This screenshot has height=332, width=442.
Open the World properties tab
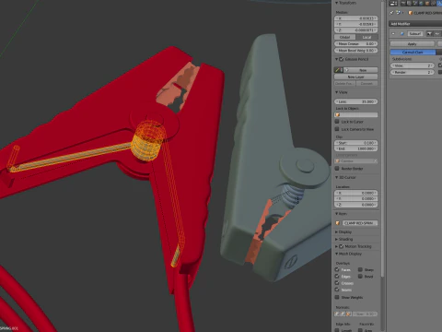[x=421, y=4]
